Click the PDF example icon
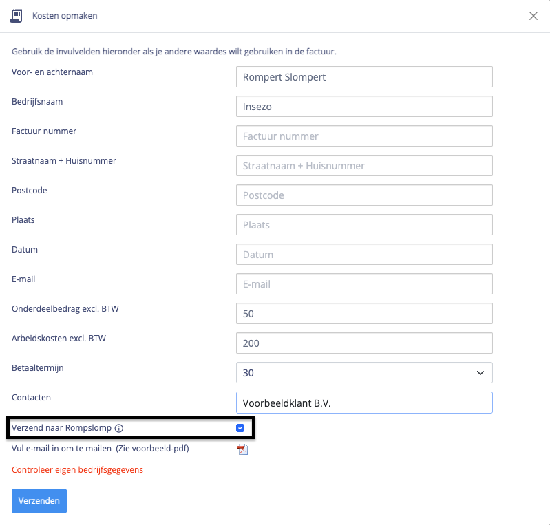550x525 pixels. coord(242,449)
